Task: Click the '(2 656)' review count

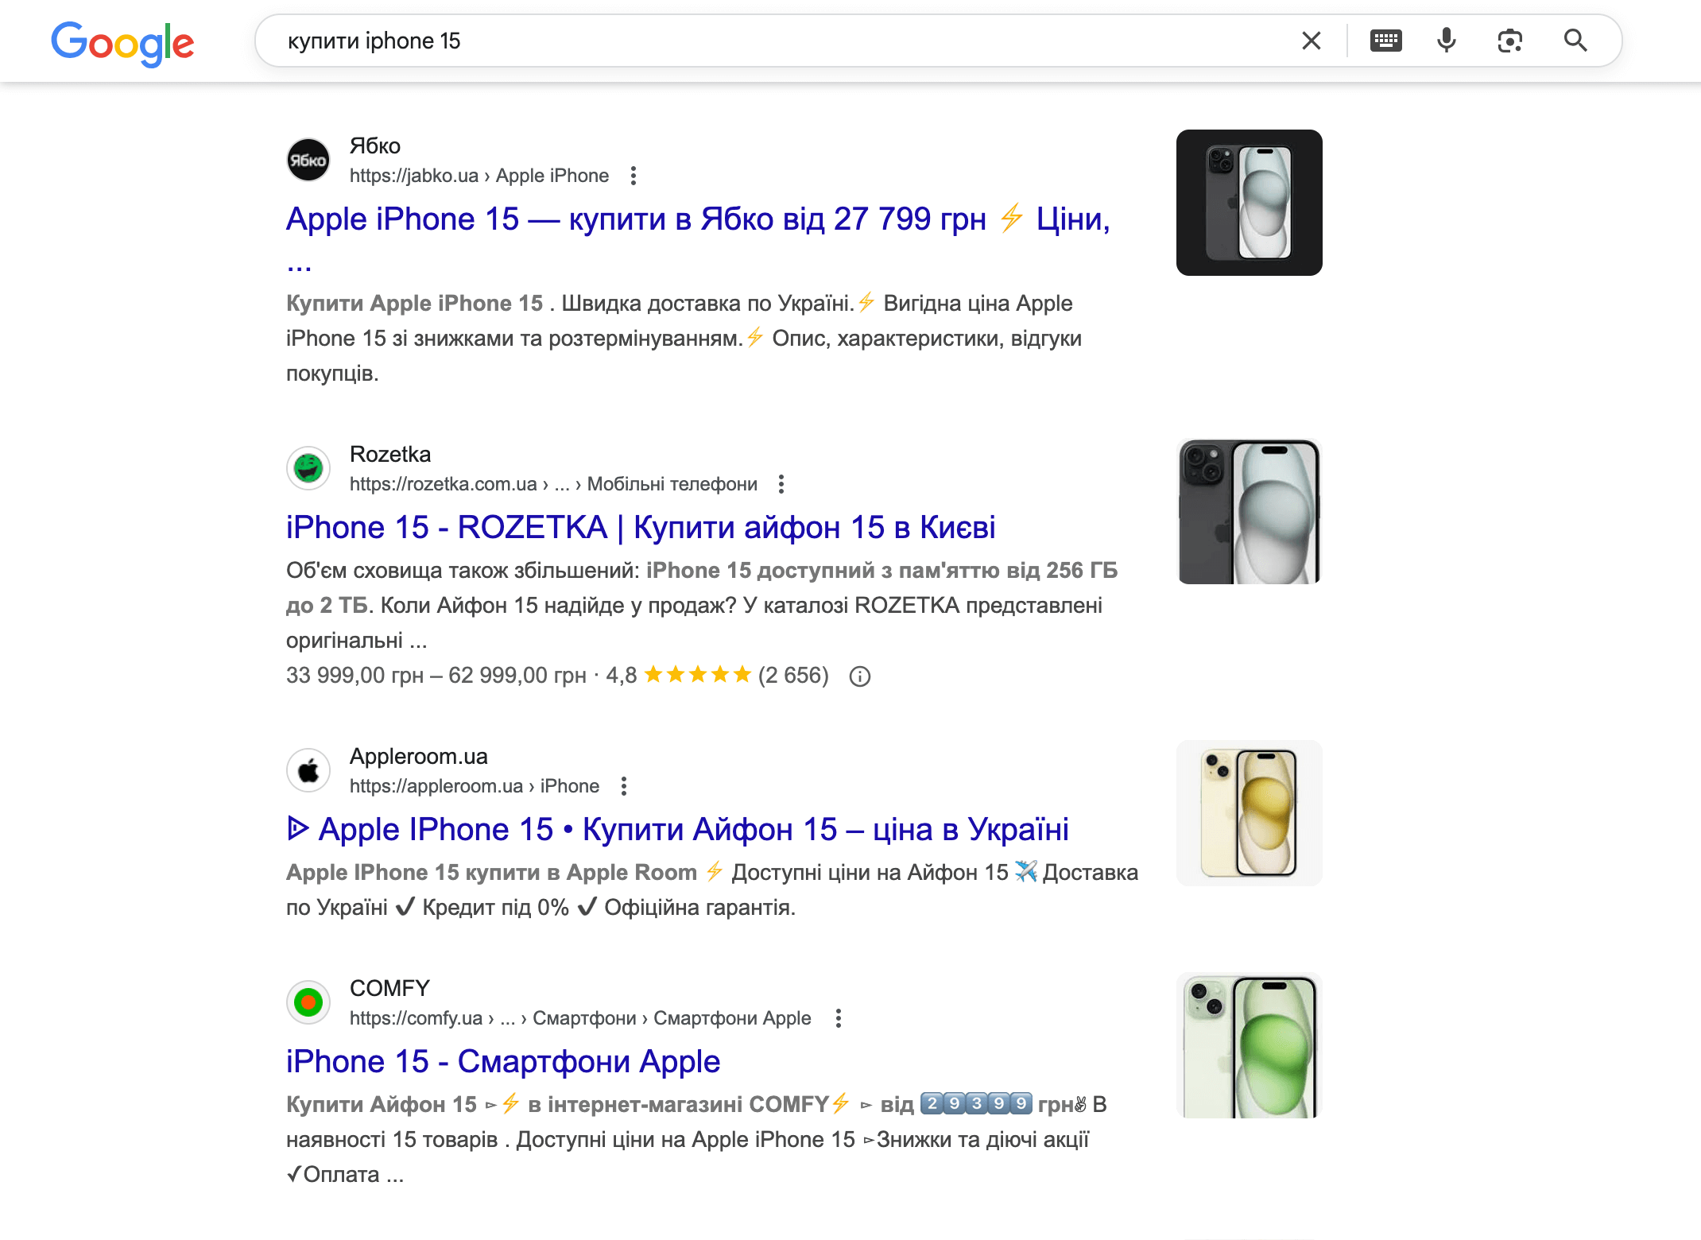Action: [793, 676]
